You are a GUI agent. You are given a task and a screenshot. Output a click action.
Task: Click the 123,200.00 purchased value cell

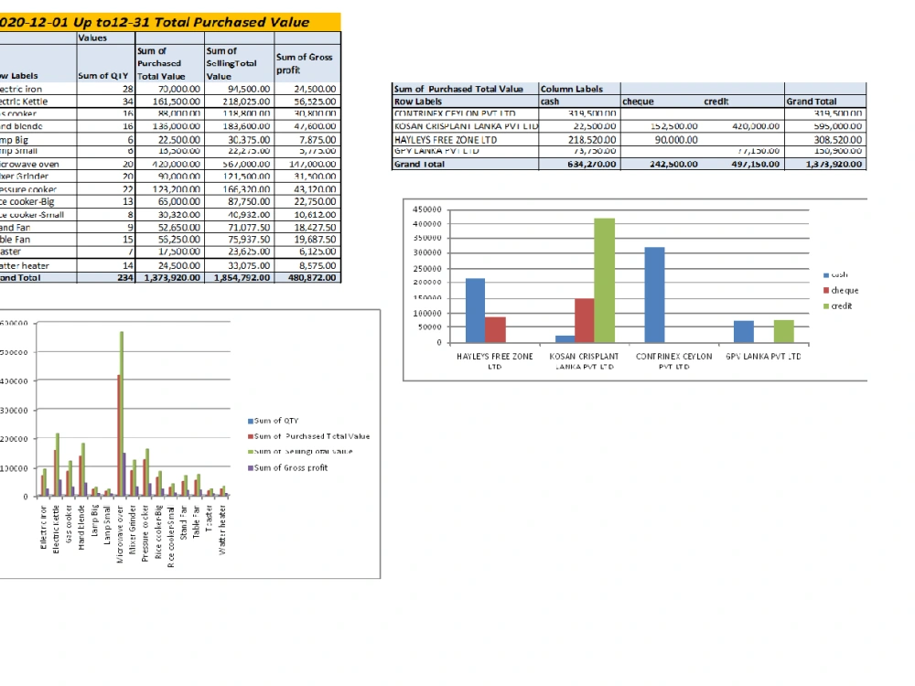coord(170,189)
